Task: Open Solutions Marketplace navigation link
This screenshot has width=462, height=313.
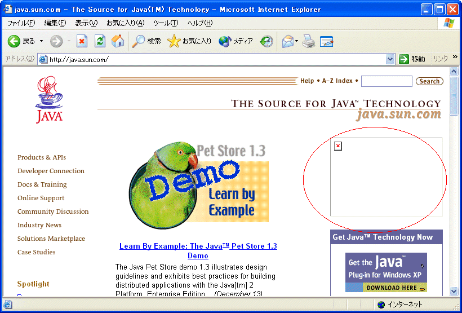Action: click(x=51, y=239)
